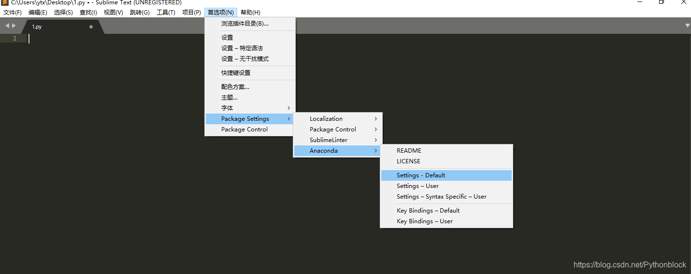The width and height of the screenshot is (691, 274).
Task: Go to previous tab with left arrow
Action: coord(7,26)
